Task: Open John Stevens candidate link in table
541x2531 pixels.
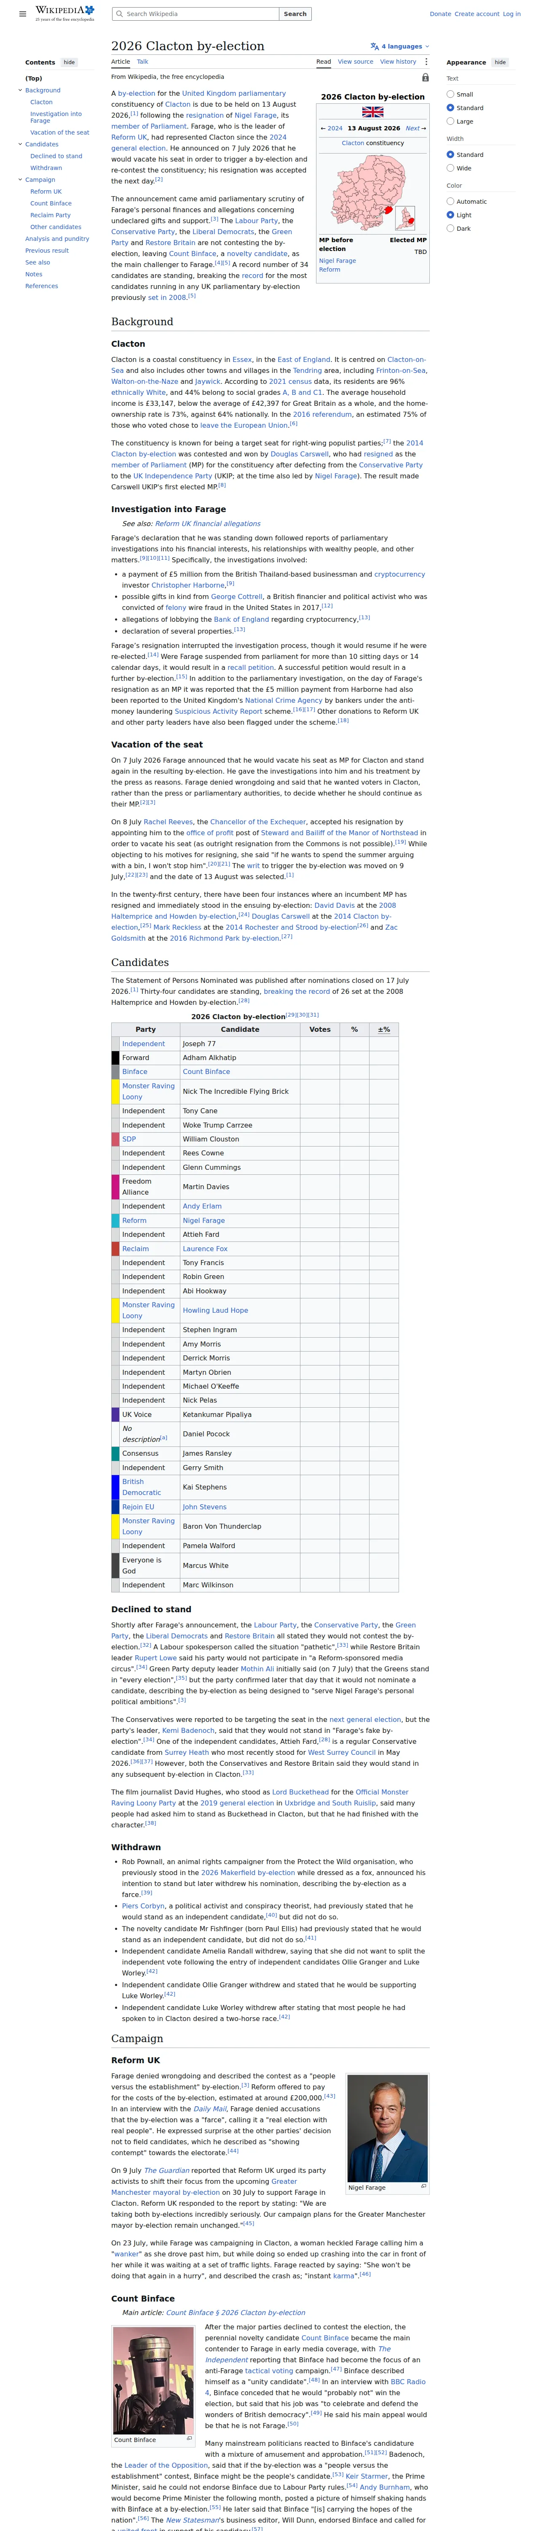Action: 204,1507
